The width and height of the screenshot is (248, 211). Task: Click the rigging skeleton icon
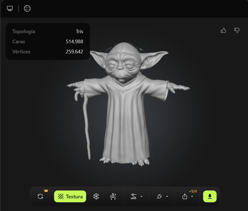click(113, 196)
